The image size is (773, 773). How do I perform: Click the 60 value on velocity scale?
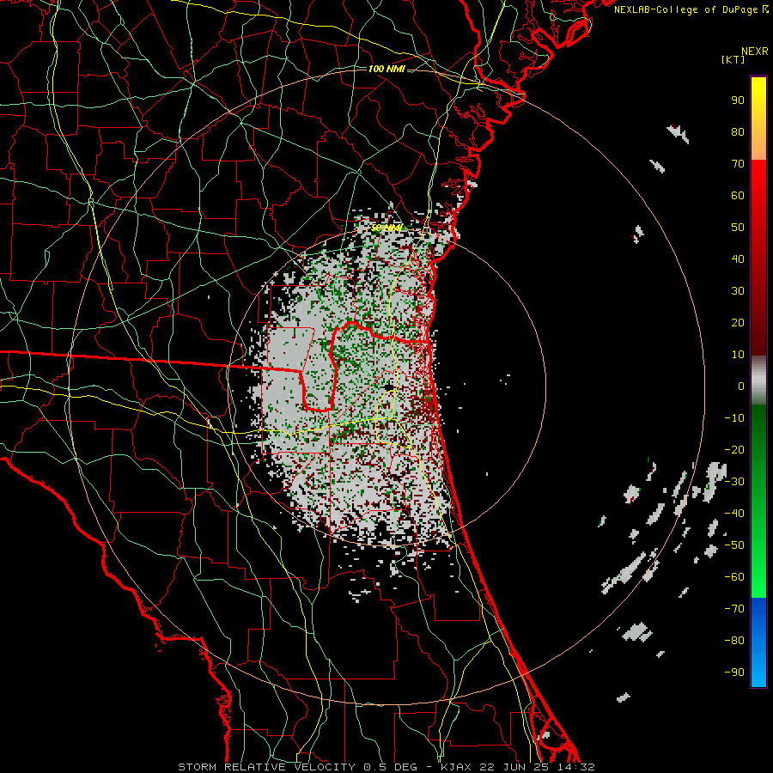738,195
